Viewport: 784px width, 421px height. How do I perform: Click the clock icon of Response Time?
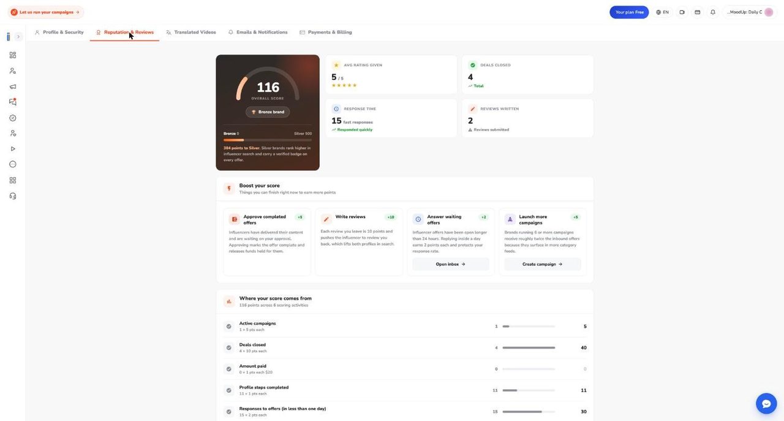click(x=336, y=109)
